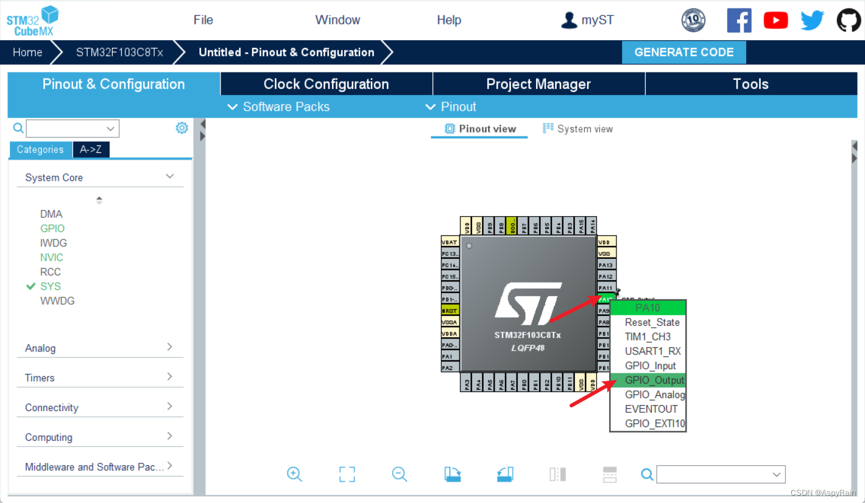The height and width of the screenshot is (503, 865).
Task: Click the PA2 pin on the chip
Action: click(x=450, y=368)
